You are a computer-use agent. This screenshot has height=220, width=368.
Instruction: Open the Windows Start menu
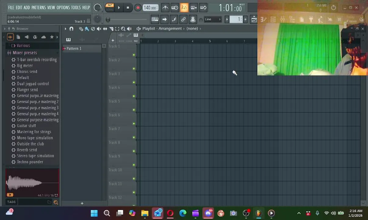click(x=94, y=213)
